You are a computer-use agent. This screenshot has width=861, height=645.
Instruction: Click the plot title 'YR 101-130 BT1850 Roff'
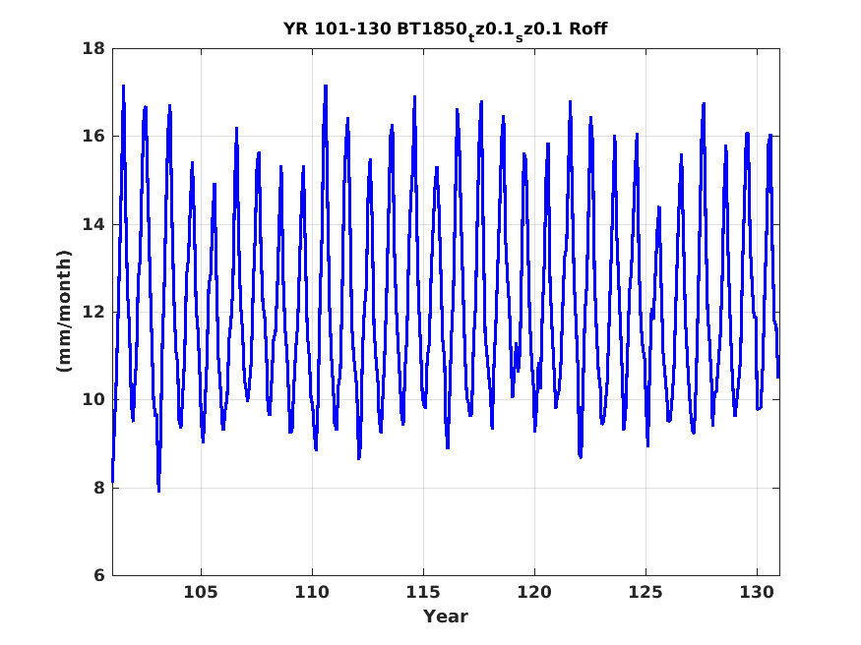(446, 29)
